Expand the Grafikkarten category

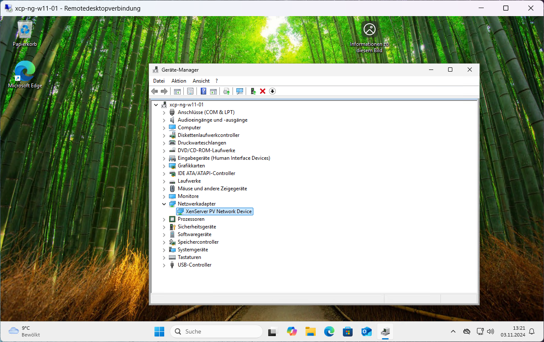click(164, 166)
